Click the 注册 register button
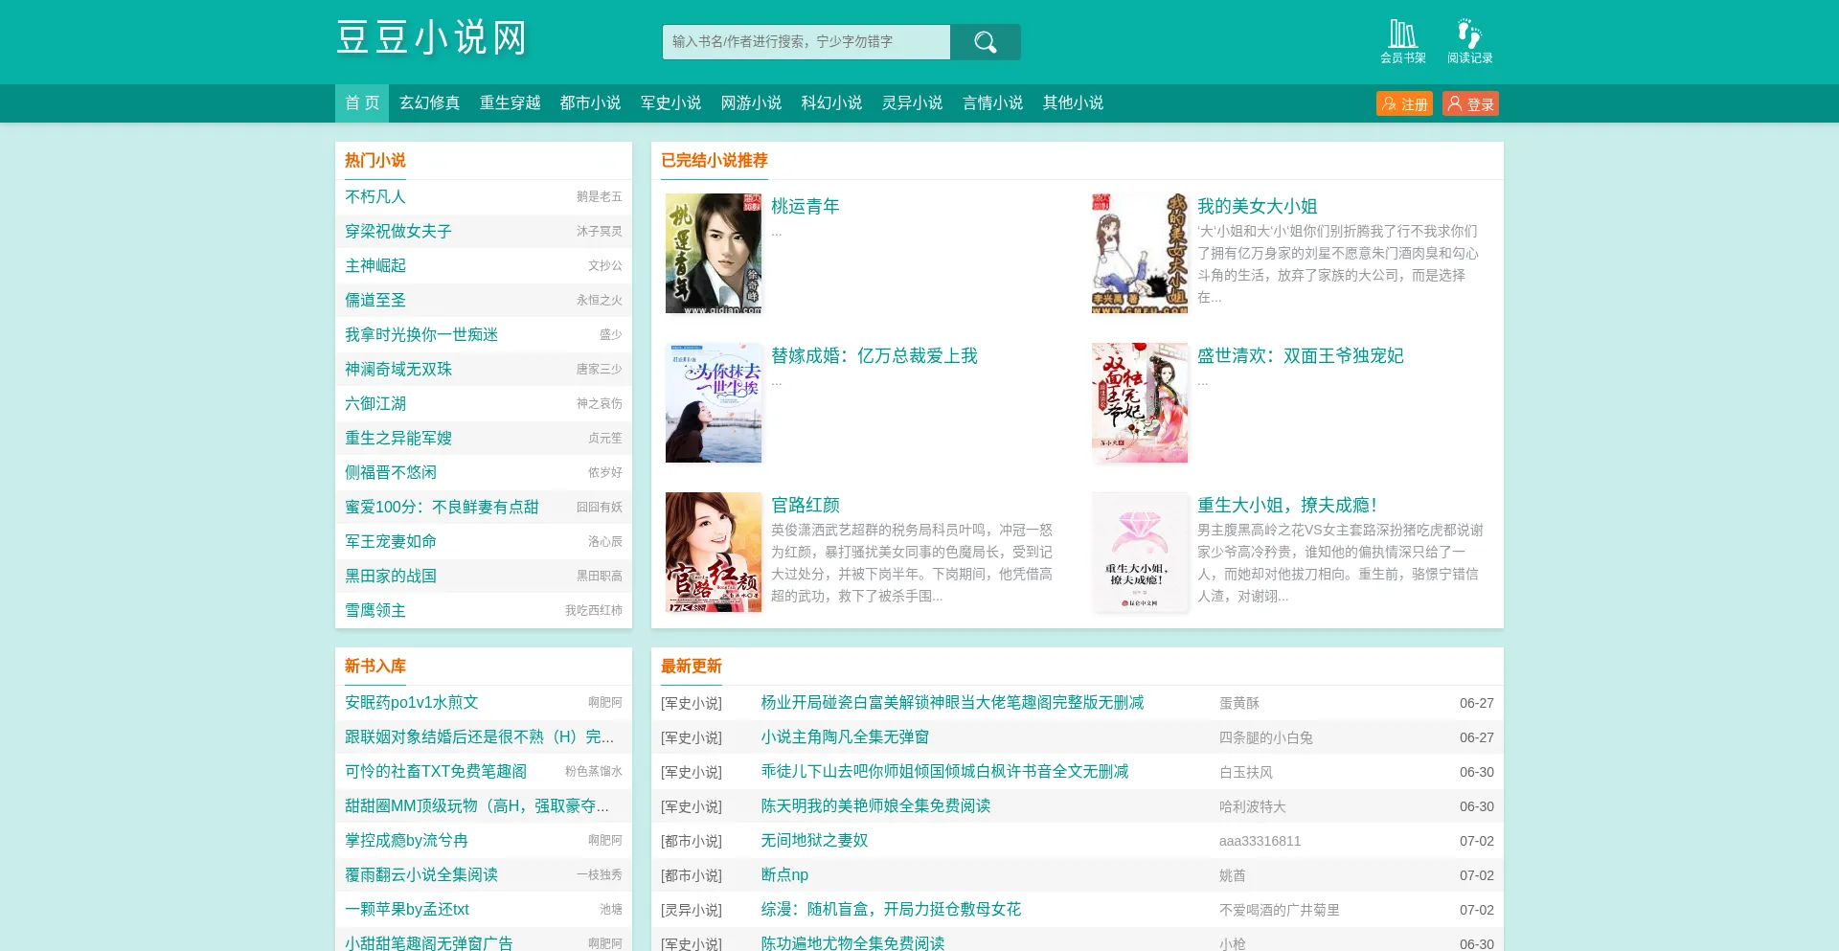1839x951 pixels. (x=1404, y=103)
